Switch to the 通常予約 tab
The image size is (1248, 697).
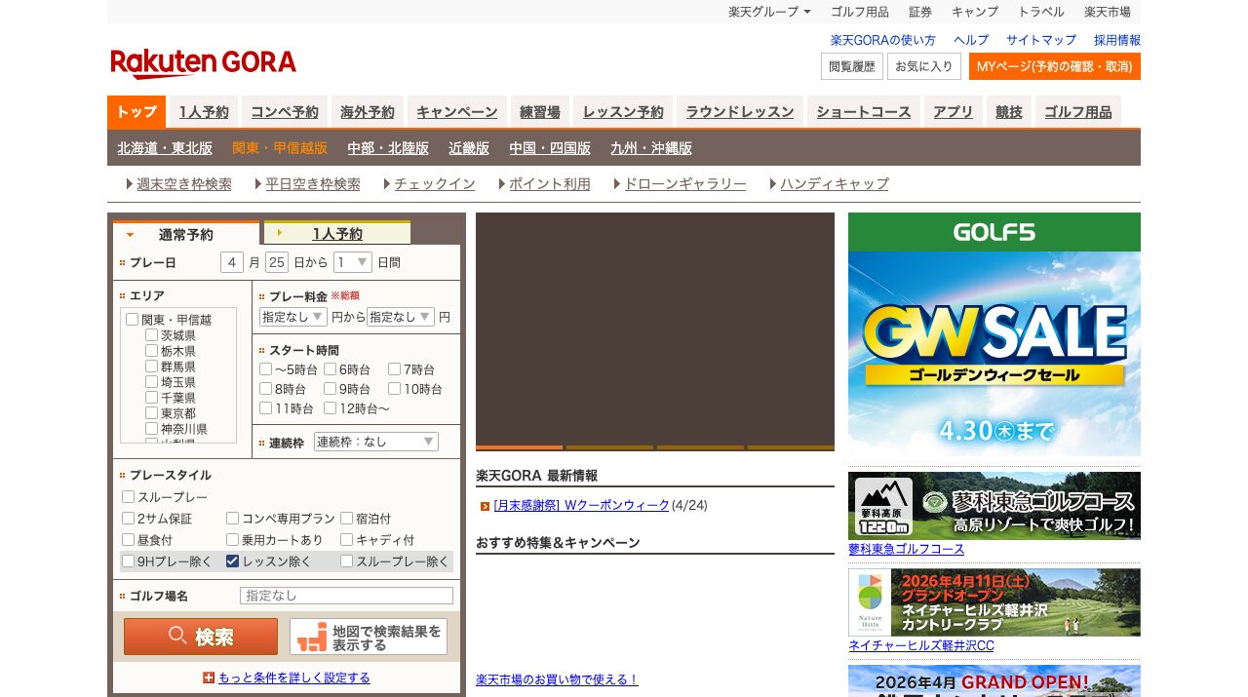tap(185, 234)
